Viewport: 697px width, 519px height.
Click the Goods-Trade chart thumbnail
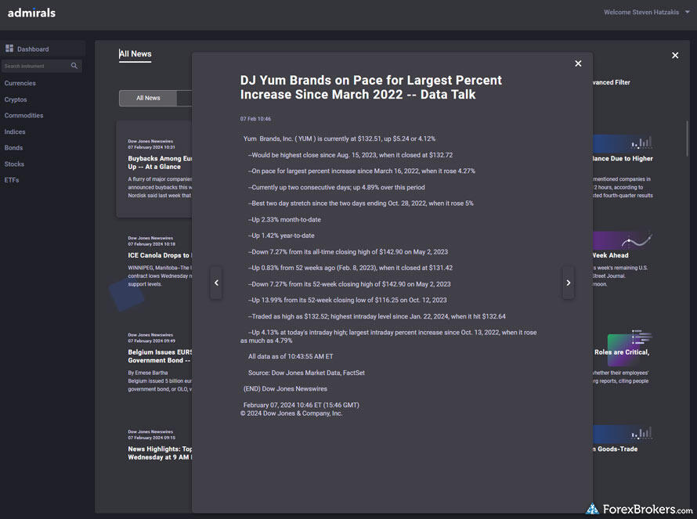coord(623,434)
